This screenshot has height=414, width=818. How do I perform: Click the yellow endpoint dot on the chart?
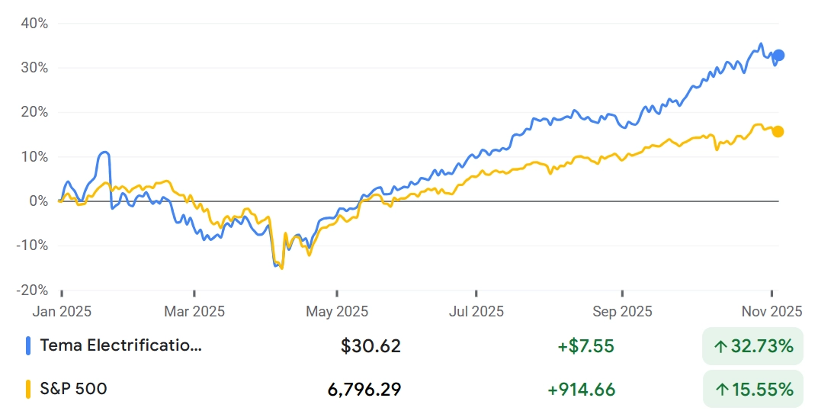778,131
